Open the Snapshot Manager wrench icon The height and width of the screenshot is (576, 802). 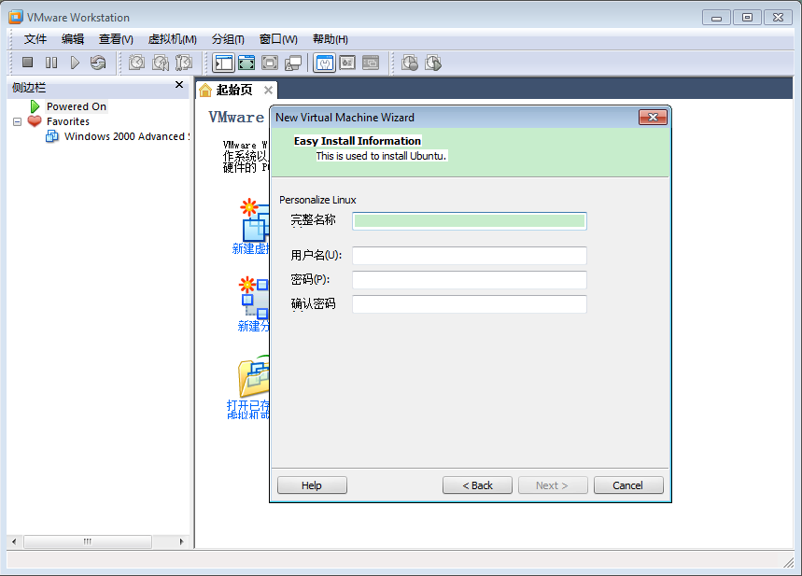184,63
